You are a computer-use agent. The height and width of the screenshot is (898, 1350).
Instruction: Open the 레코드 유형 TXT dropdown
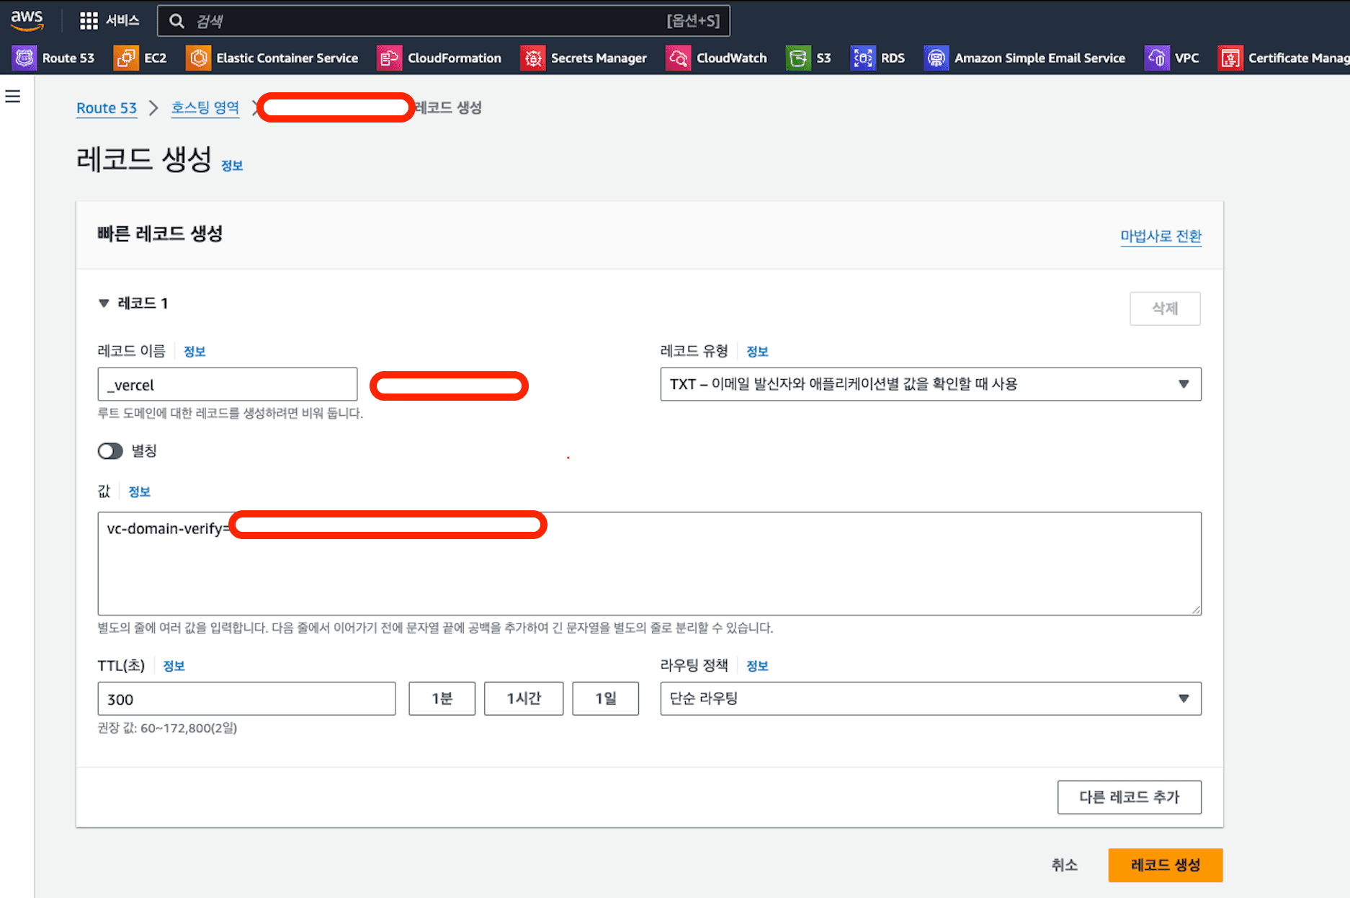[930, 384]
